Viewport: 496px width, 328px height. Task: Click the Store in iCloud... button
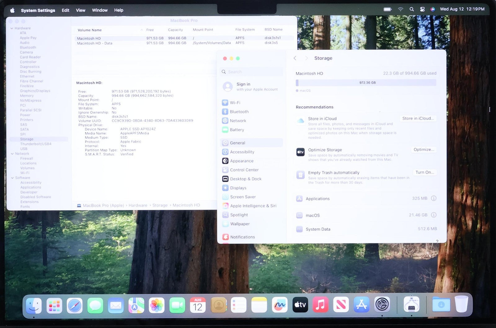click(x=418, y=118)
